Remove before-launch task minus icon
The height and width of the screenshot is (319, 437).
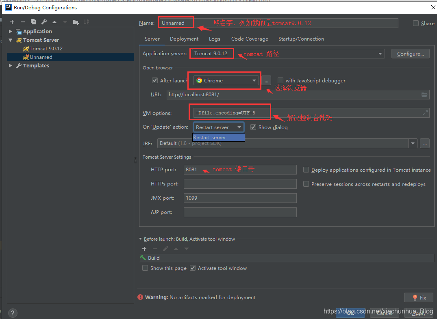(155, 249)
